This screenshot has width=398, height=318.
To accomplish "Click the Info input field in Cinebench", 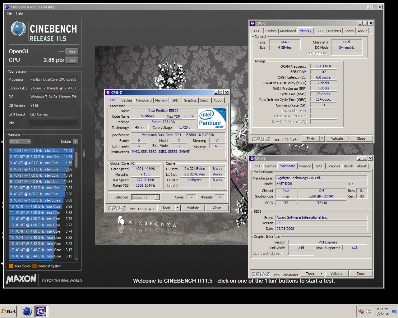I will click(x=53, y=123).
